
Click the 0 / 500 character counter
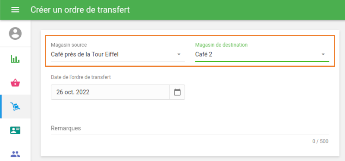pyautogui.click(x=320, y=142)
